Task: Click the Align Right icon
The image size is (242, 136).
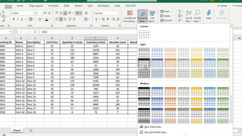Action: (65, 19)
